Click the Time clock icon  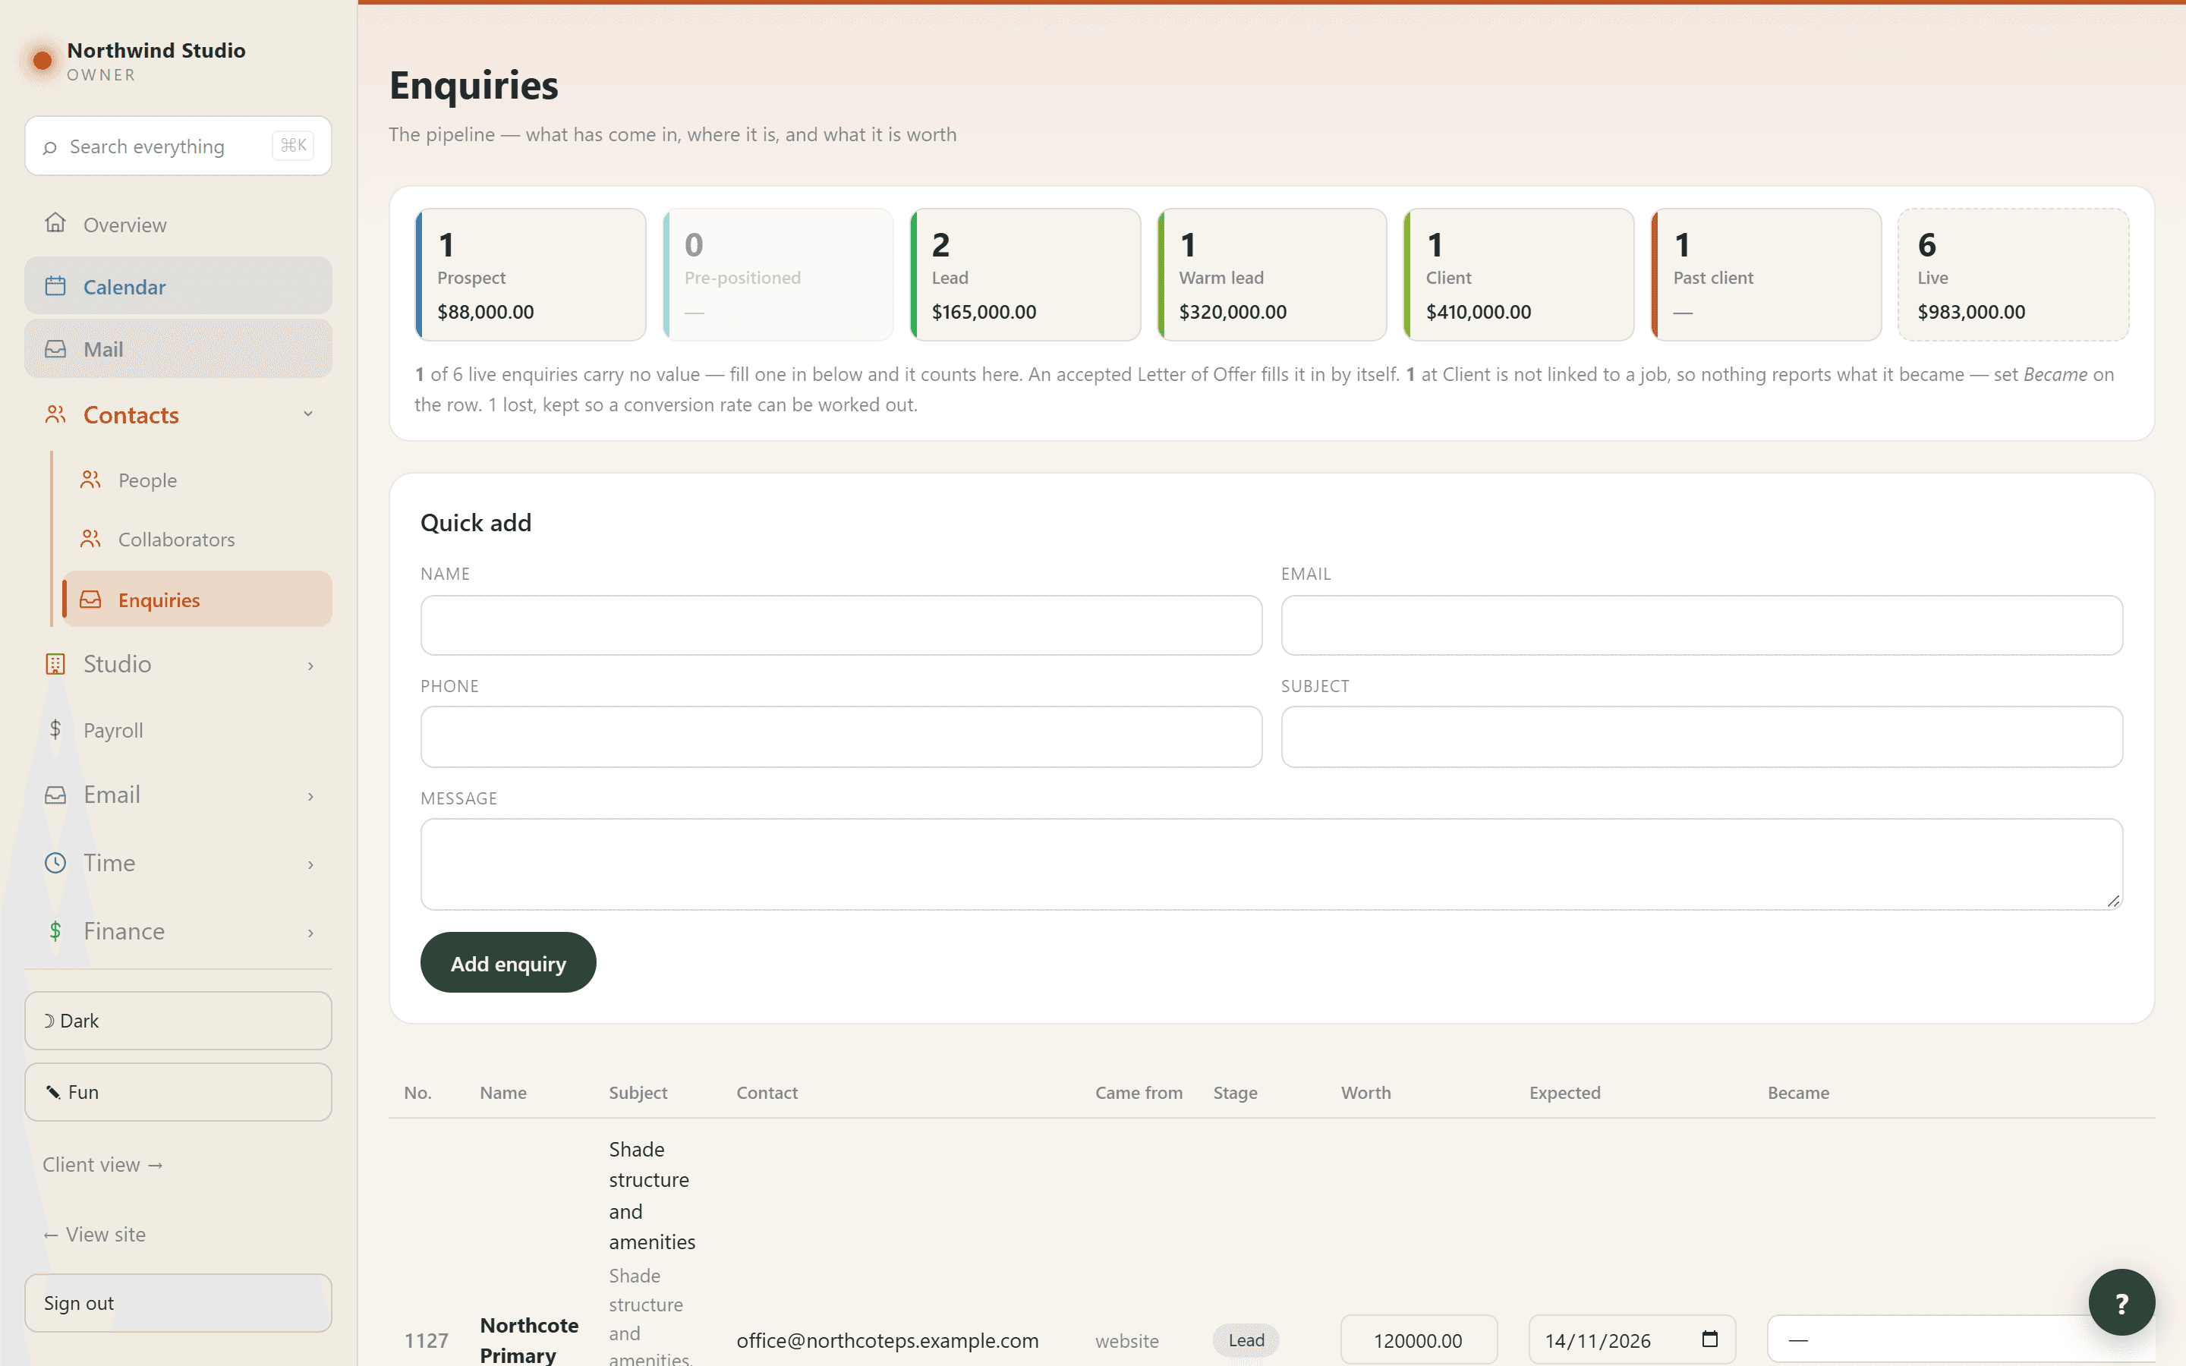pyautogui.click(x=55, y=863)
